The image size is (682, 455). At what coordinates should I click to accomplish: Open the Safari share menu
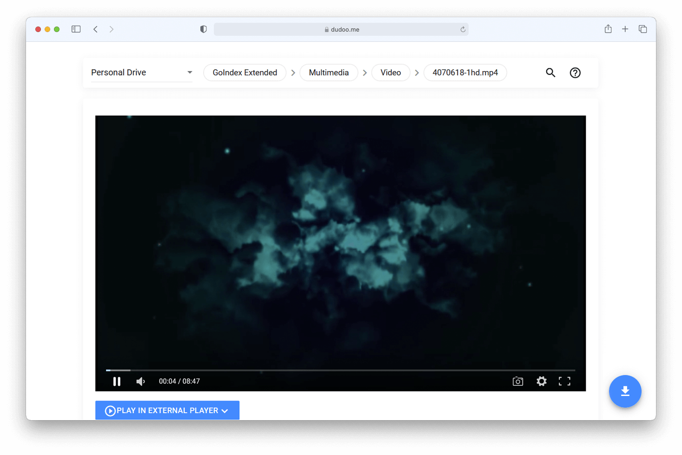coord(608,29)
